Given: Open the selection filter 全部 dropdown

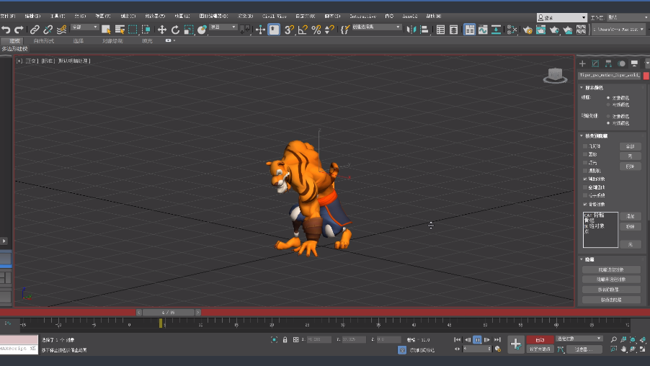Looking at the screenshot, I should [x=84, y=27].
